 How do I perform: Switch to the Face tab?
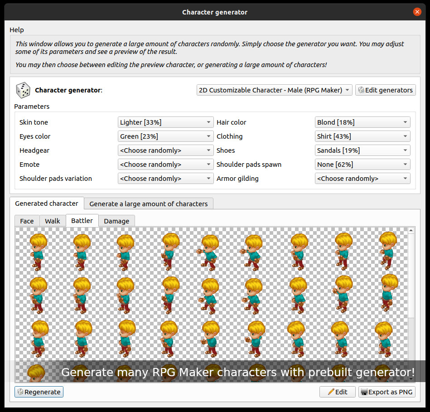click(27, 221)
